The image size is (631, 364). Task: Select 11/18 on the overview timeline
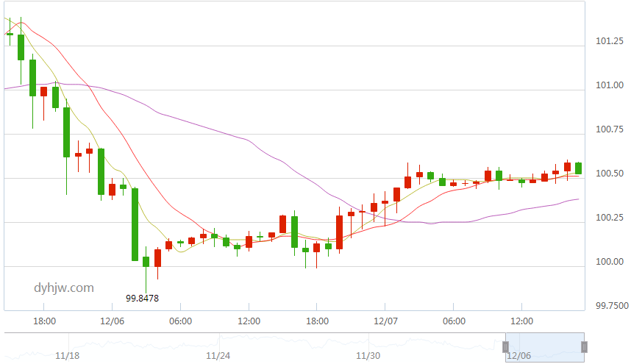pyautogui.click(x=67, y=356)
